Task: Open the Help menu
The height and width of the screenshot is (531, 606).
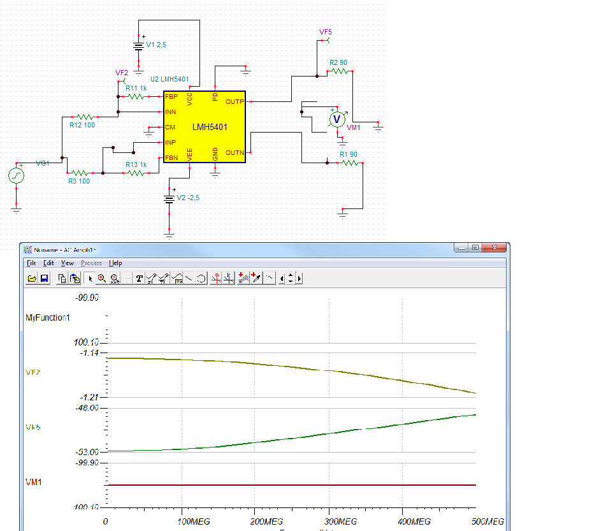Action: [115, 263]
